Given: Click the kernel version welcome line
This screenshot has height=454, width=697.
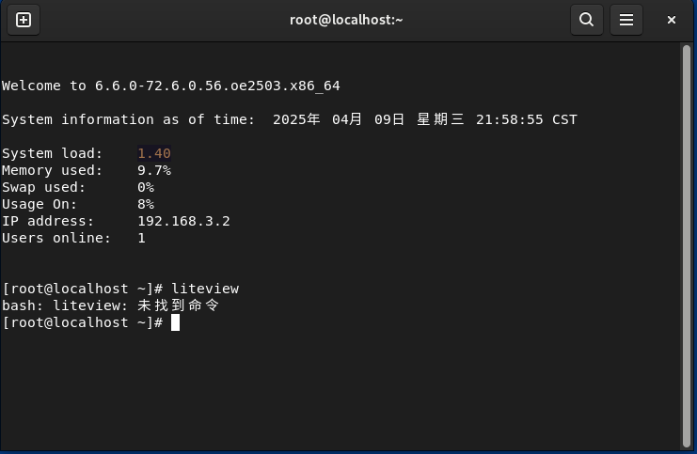Looking at the screenshot, I should click(x=170, y=86).
